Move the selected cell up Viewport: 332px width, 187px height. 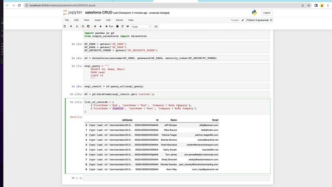pyautogui.click(x=95, y=26)
